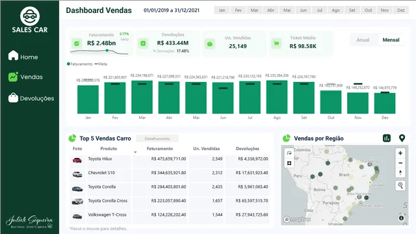Filter by month Dez

click(x=401, y=10)
